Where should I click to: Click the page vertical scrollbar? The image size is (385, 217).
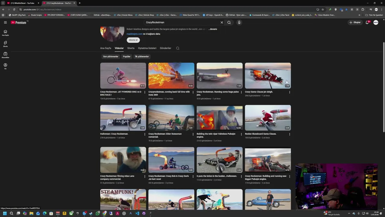[x=383, y=87]
